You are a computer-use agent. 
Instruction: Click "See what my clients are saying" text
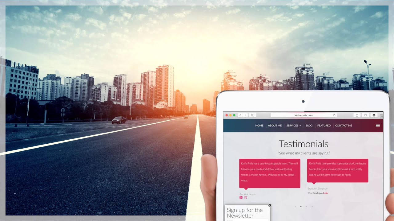click(x=304, y=153)
